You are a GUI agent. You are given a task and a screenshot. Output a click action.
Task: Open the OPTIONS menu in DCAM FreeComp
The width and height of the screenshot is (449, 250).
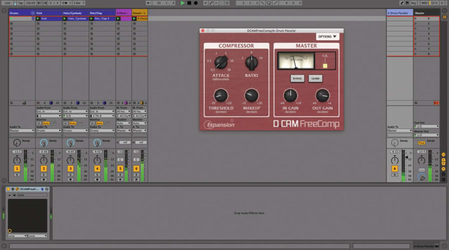pyautogui.click(x=327, y=36)
